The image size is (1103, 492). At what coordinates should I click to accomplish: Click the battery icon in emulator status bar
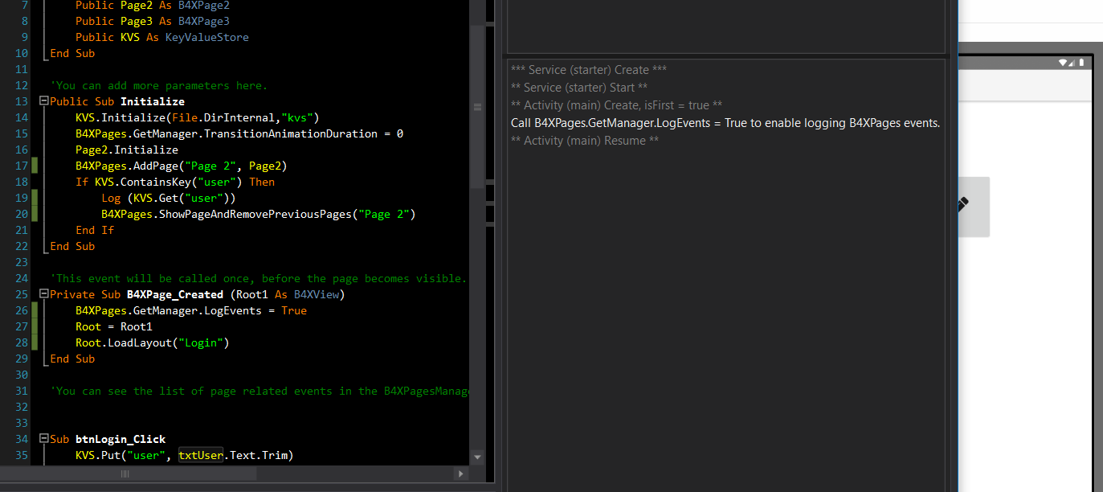[x=1082, y=63]
